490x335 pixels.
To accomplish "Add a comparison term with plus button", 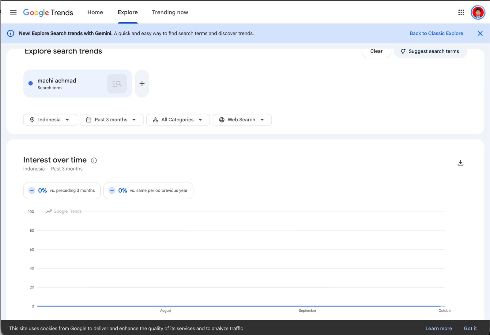I will pyautogui.click(x=142, y=83).
